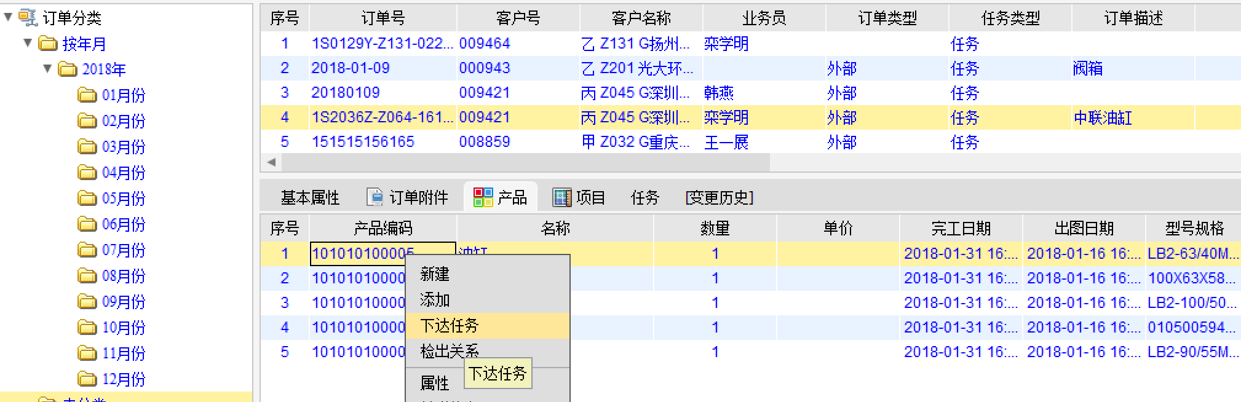Choose 检出关系 from the context menu
The width and height of the screenshot is (1241, 402).
click(488, 351)
